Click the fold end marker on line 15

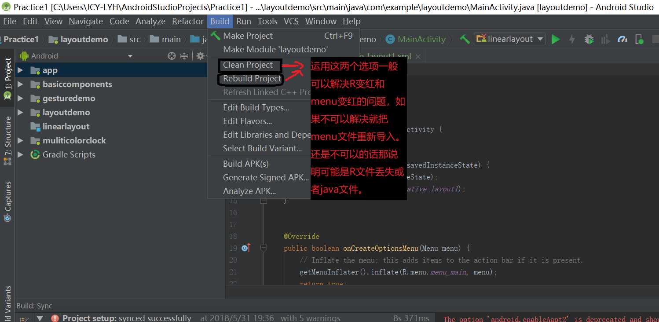(264, 201)
